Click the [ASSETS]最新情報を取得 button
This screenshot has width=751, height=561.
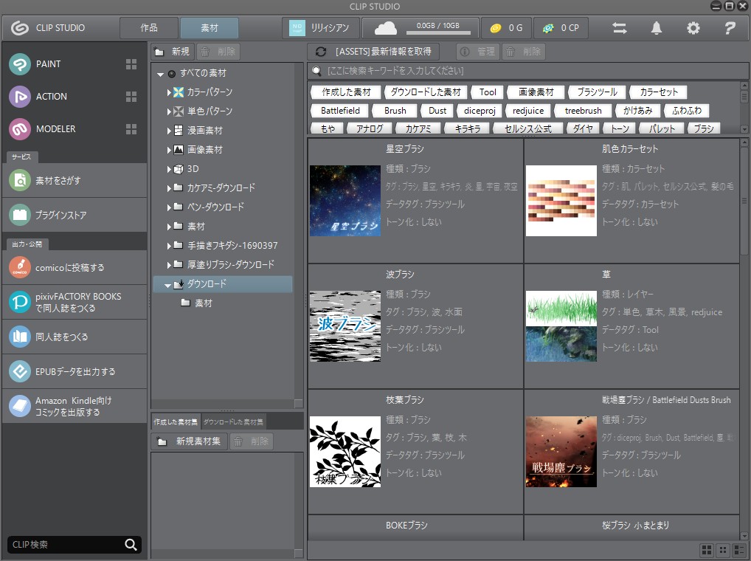click(373, 52)
